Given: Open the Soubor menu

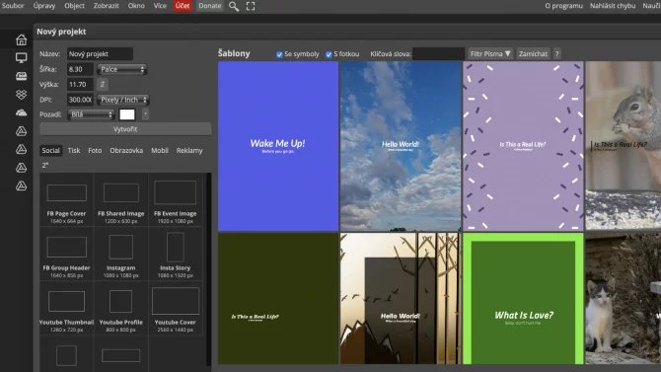Looking at the screenshot, I should (x=13, y=6).
